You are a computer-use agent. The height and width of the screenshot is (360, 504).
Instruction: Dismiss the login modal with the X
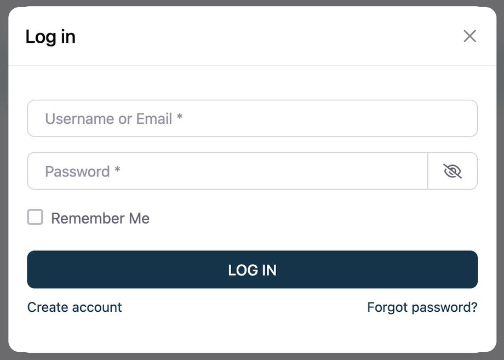(x=469, y=36)
